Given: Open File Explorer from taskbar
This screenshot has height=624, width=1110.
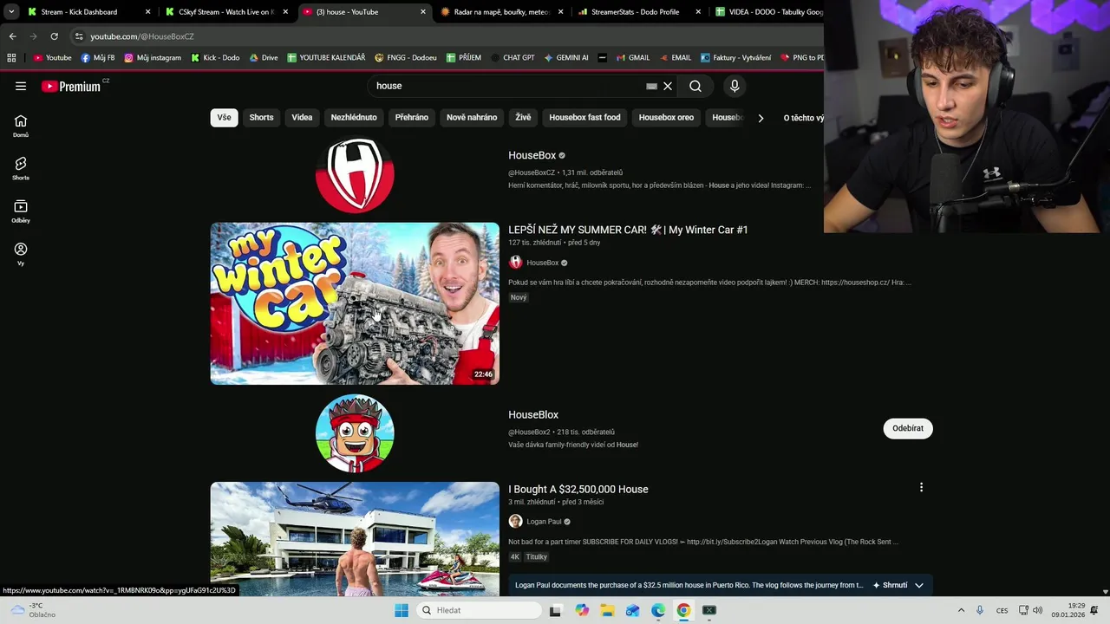Looking at the screenshot, I should [x=607, y=610].
